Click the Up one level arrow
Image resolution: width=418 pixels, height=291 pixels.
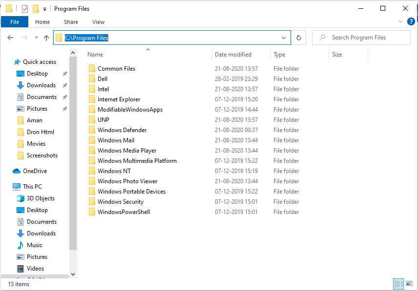47,38
